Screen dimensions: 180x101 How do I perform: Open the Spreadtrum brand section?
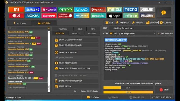click(x=147, y=16)
